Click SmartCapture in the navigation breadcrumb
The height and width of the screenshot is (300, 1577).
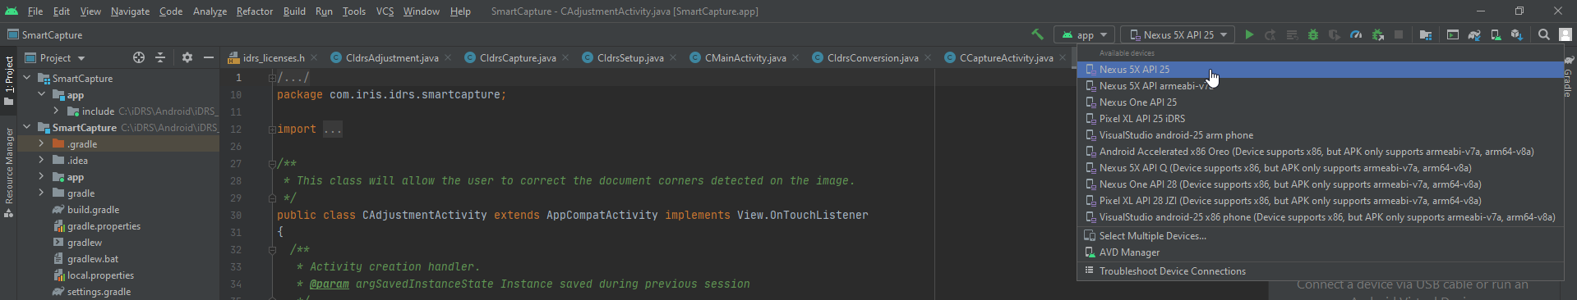coord(52,35)
